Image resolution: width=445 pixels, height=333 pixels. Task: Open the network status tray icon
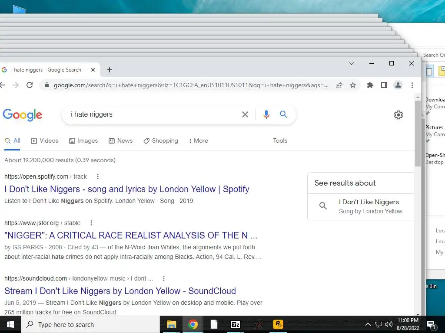point(379,324)
